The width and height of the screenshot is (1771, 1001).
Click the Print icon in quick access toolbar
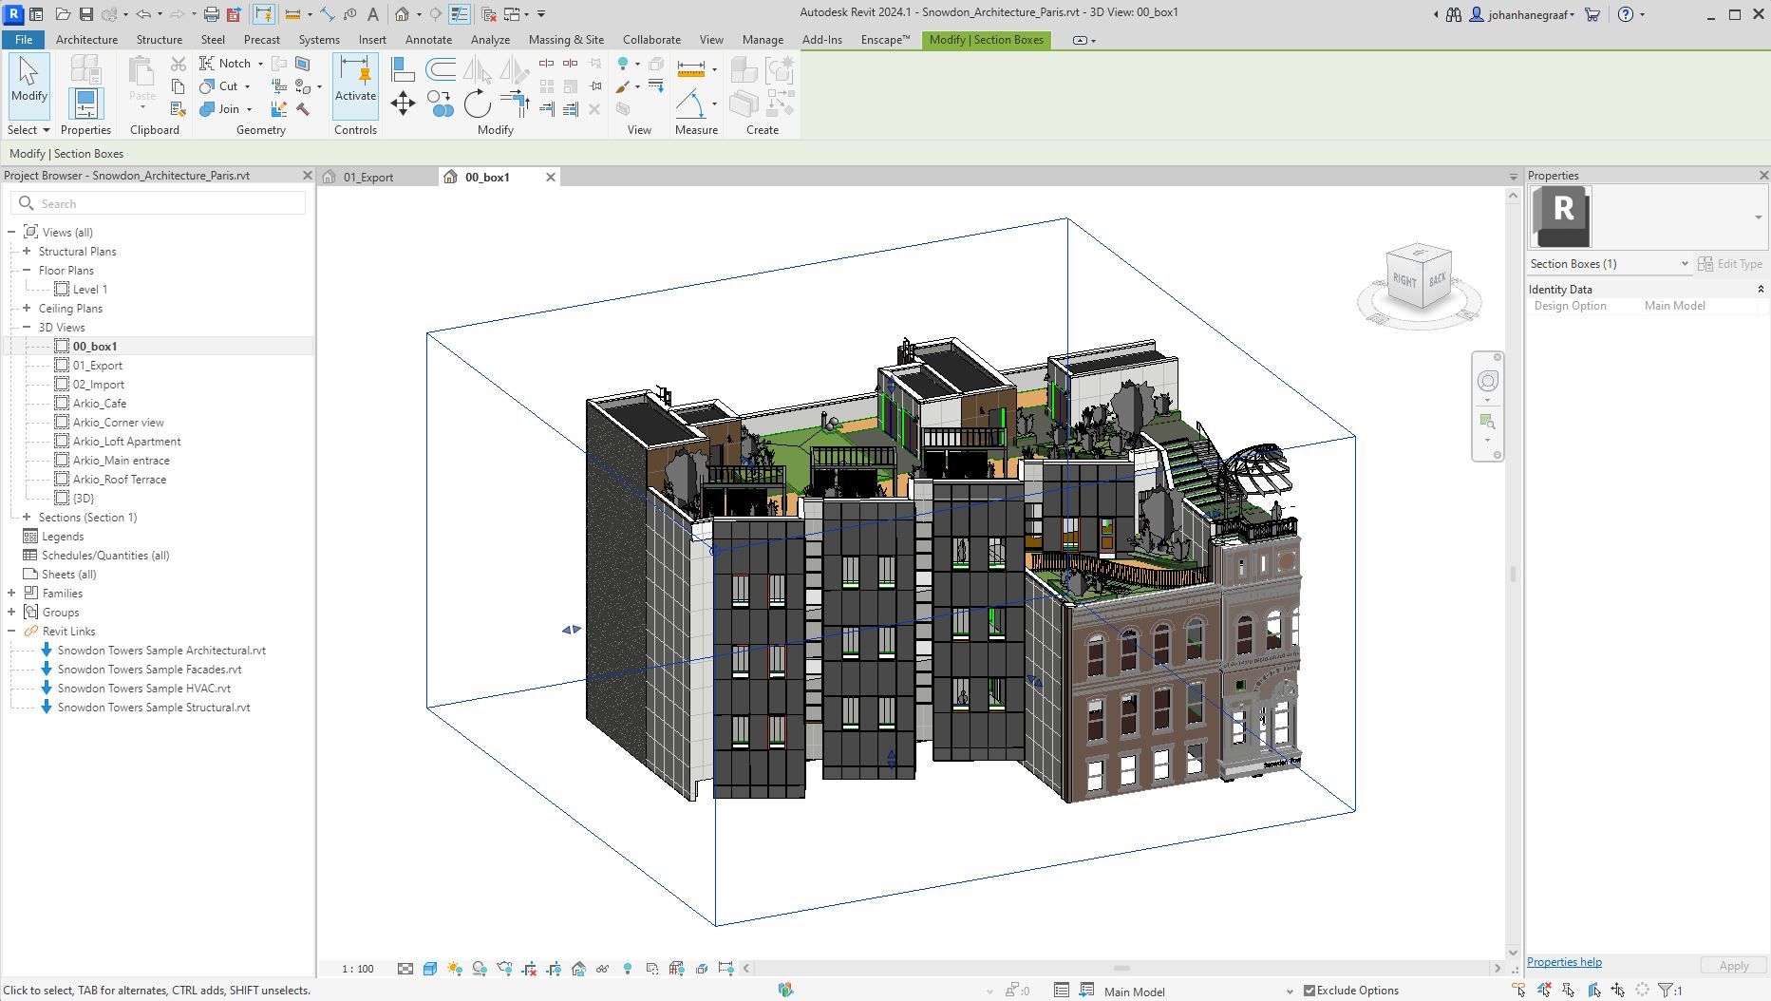[x=211, y=14]
